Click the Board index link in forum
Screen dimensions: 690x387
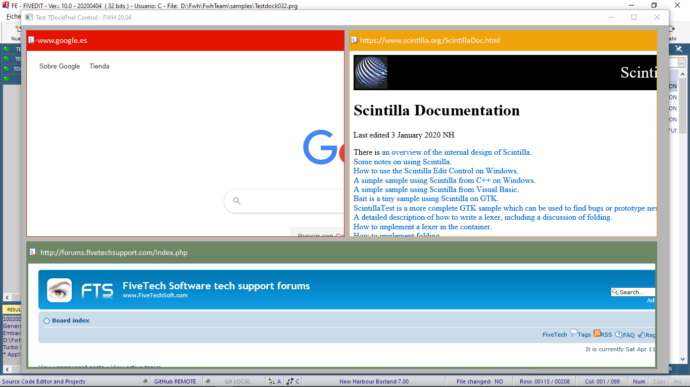click(x=71, y=320)
